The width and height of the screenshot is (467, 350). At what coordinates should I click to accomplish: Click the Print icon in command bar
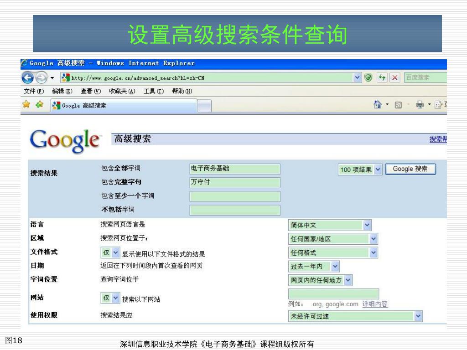(420, 104)
